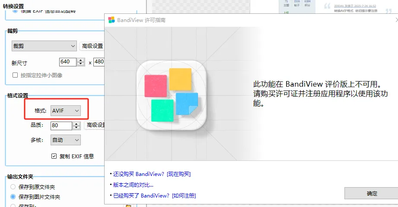Click the 品质 field showing 80
Image resolution: width=398 pixels, height=207 pixels.
pyautogui.click(x=61, y=125)
